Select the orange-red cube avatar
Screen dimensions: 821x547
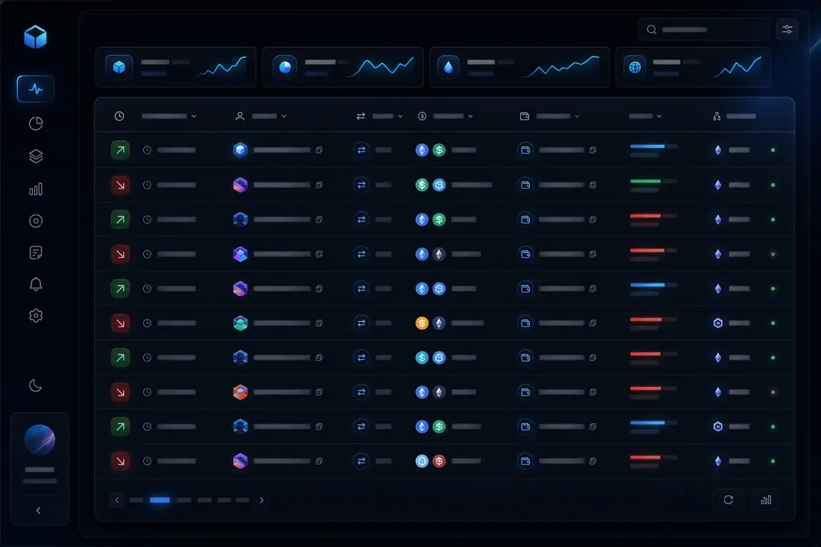240,392
